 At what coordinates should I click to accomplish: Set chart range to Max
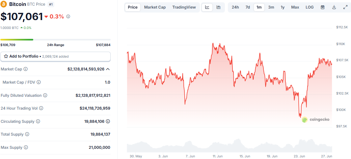pyautogui.click(x=295, y=7)
